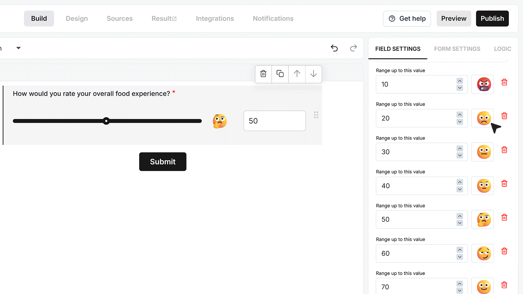This screenshot has width=523, height=294.
Task: Open the FORM SETTINGS tab
Action: tap(457, 49)
